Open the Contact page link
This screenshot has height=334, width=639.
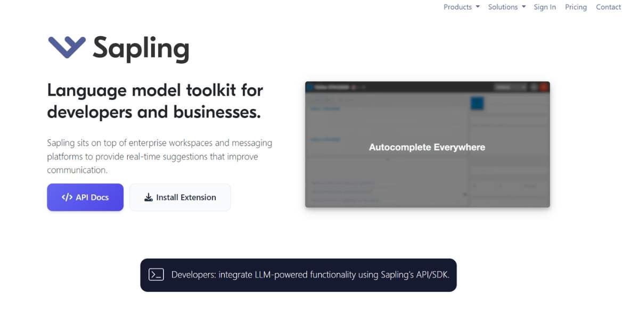pos(608,7)
